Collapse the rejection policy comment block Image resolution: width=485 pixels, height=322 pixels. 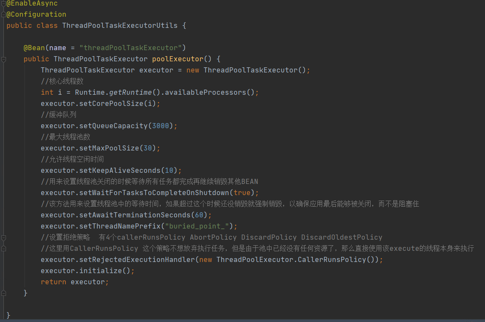[3, 238]
